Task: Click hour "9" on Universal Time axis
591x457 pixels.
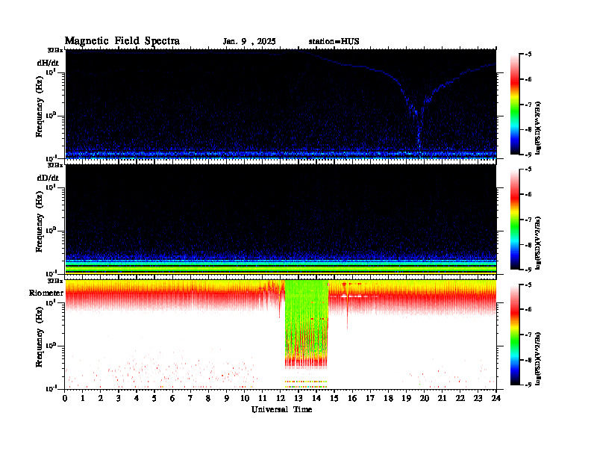Action: pos(227,398)
